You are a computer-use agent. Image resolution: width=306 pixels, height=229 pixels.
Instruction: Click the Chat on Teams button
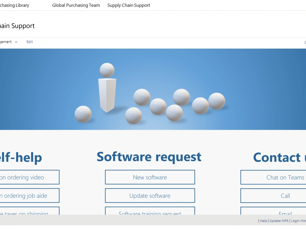click(x=273, y=177)
